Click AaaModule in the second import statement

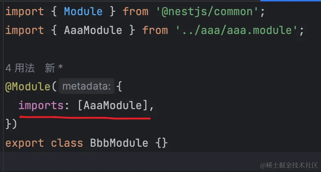click(93, 30)
